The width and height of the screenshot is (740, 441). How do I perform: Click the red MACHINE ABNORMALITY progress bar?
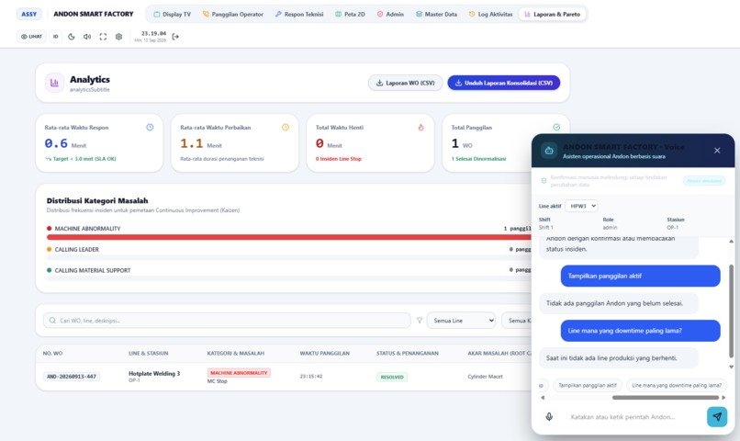coord(289,237)
